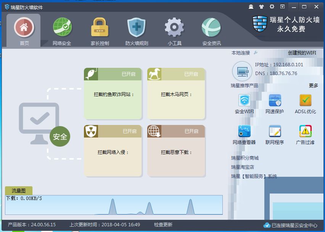Open 瑞星积分商城 link
The width and height of the screenshot is (325, 232).
pos(245,158)
